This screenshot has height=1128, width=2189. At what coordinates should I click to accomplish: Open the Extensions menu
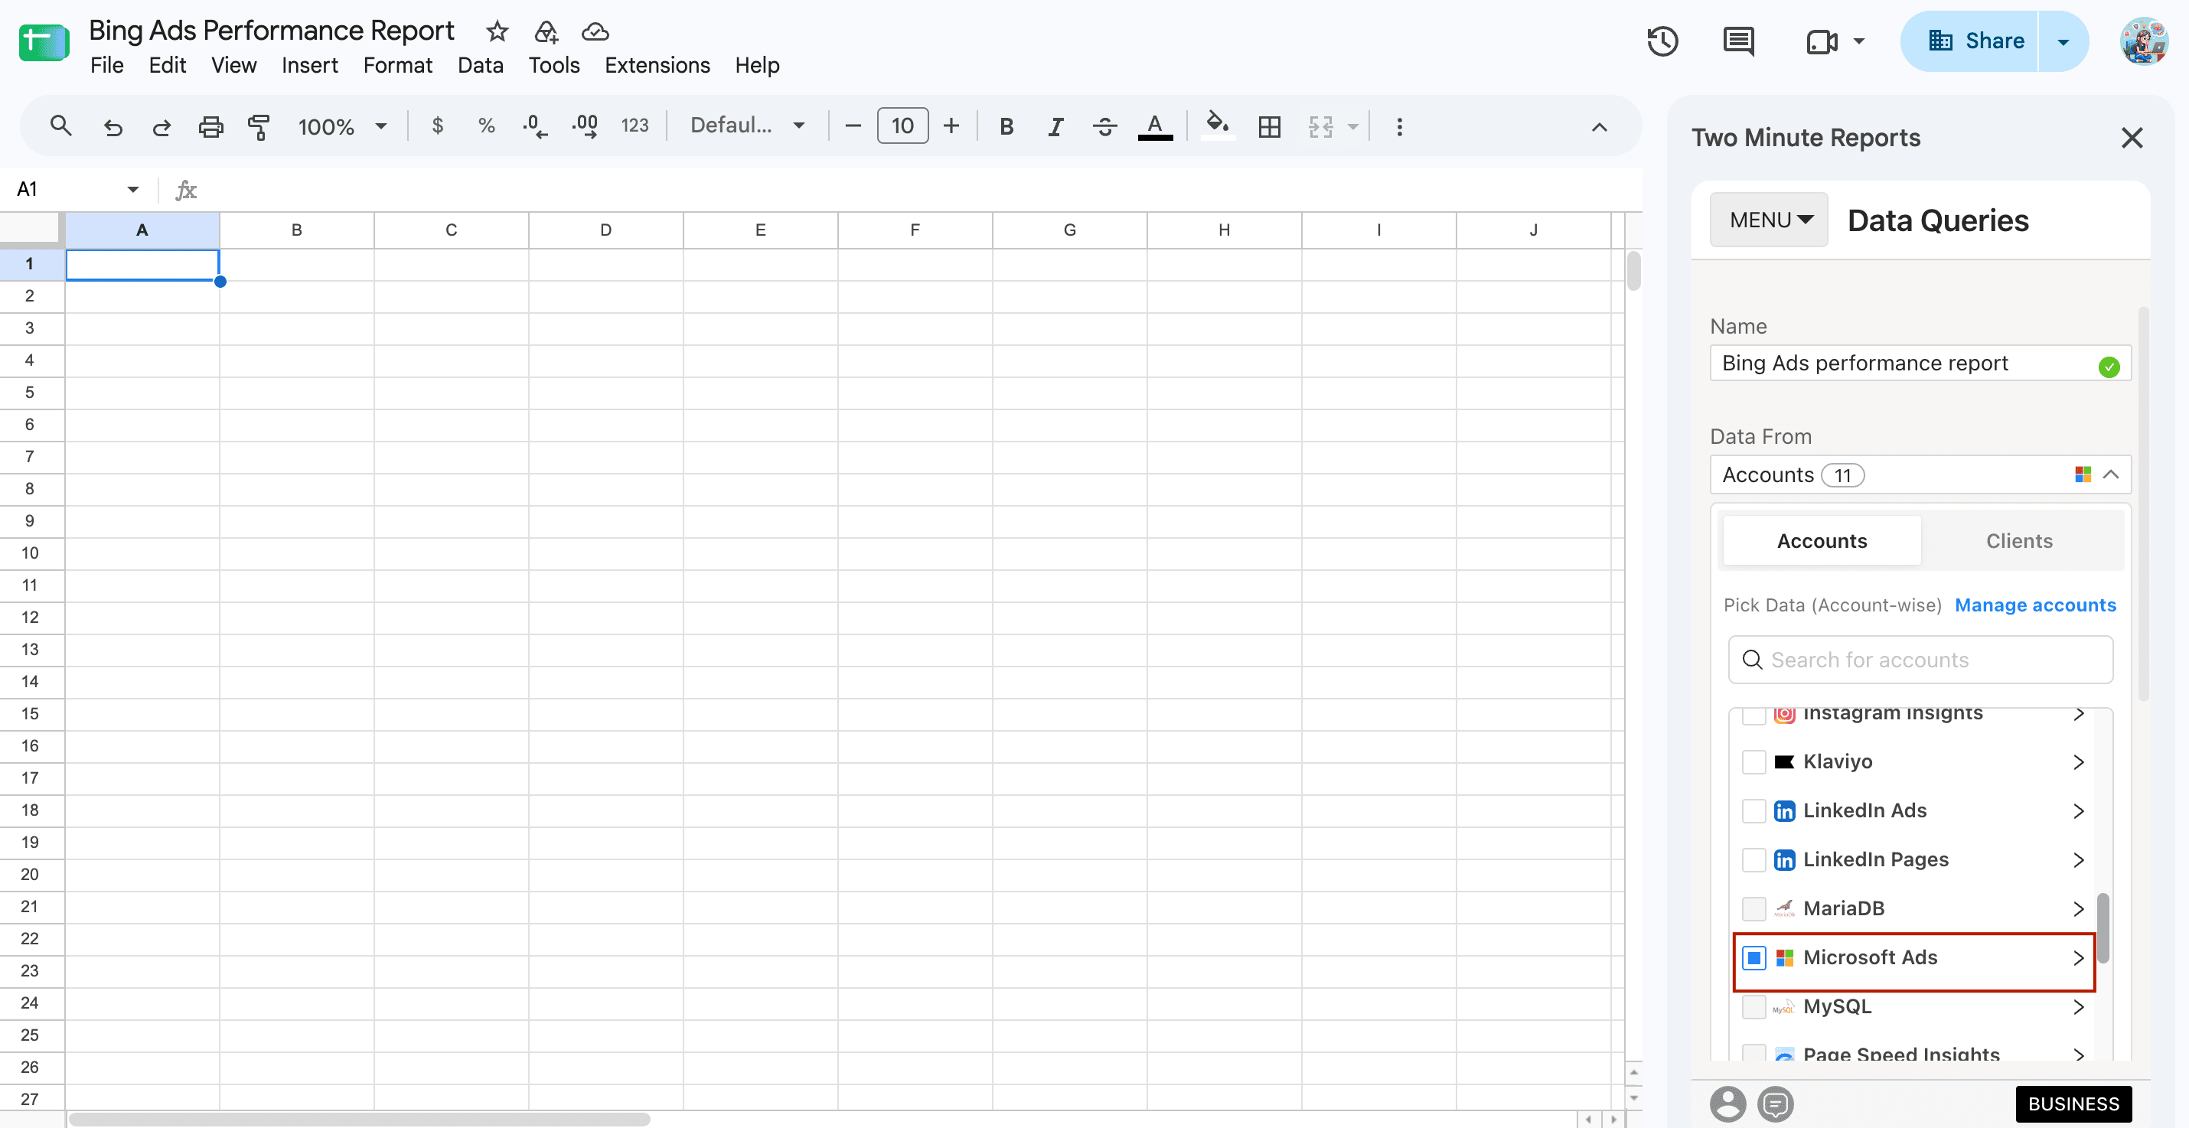click(657, 65)
